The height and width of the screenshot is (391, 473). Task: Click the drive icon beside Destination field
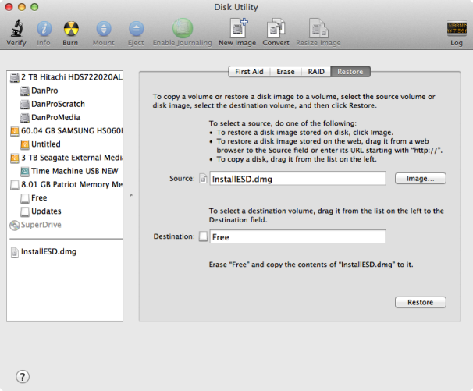click(x=203, y=236)
